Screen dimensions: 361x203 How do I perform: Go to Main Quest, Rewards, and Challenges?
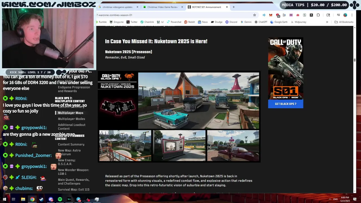pos(74,182)
